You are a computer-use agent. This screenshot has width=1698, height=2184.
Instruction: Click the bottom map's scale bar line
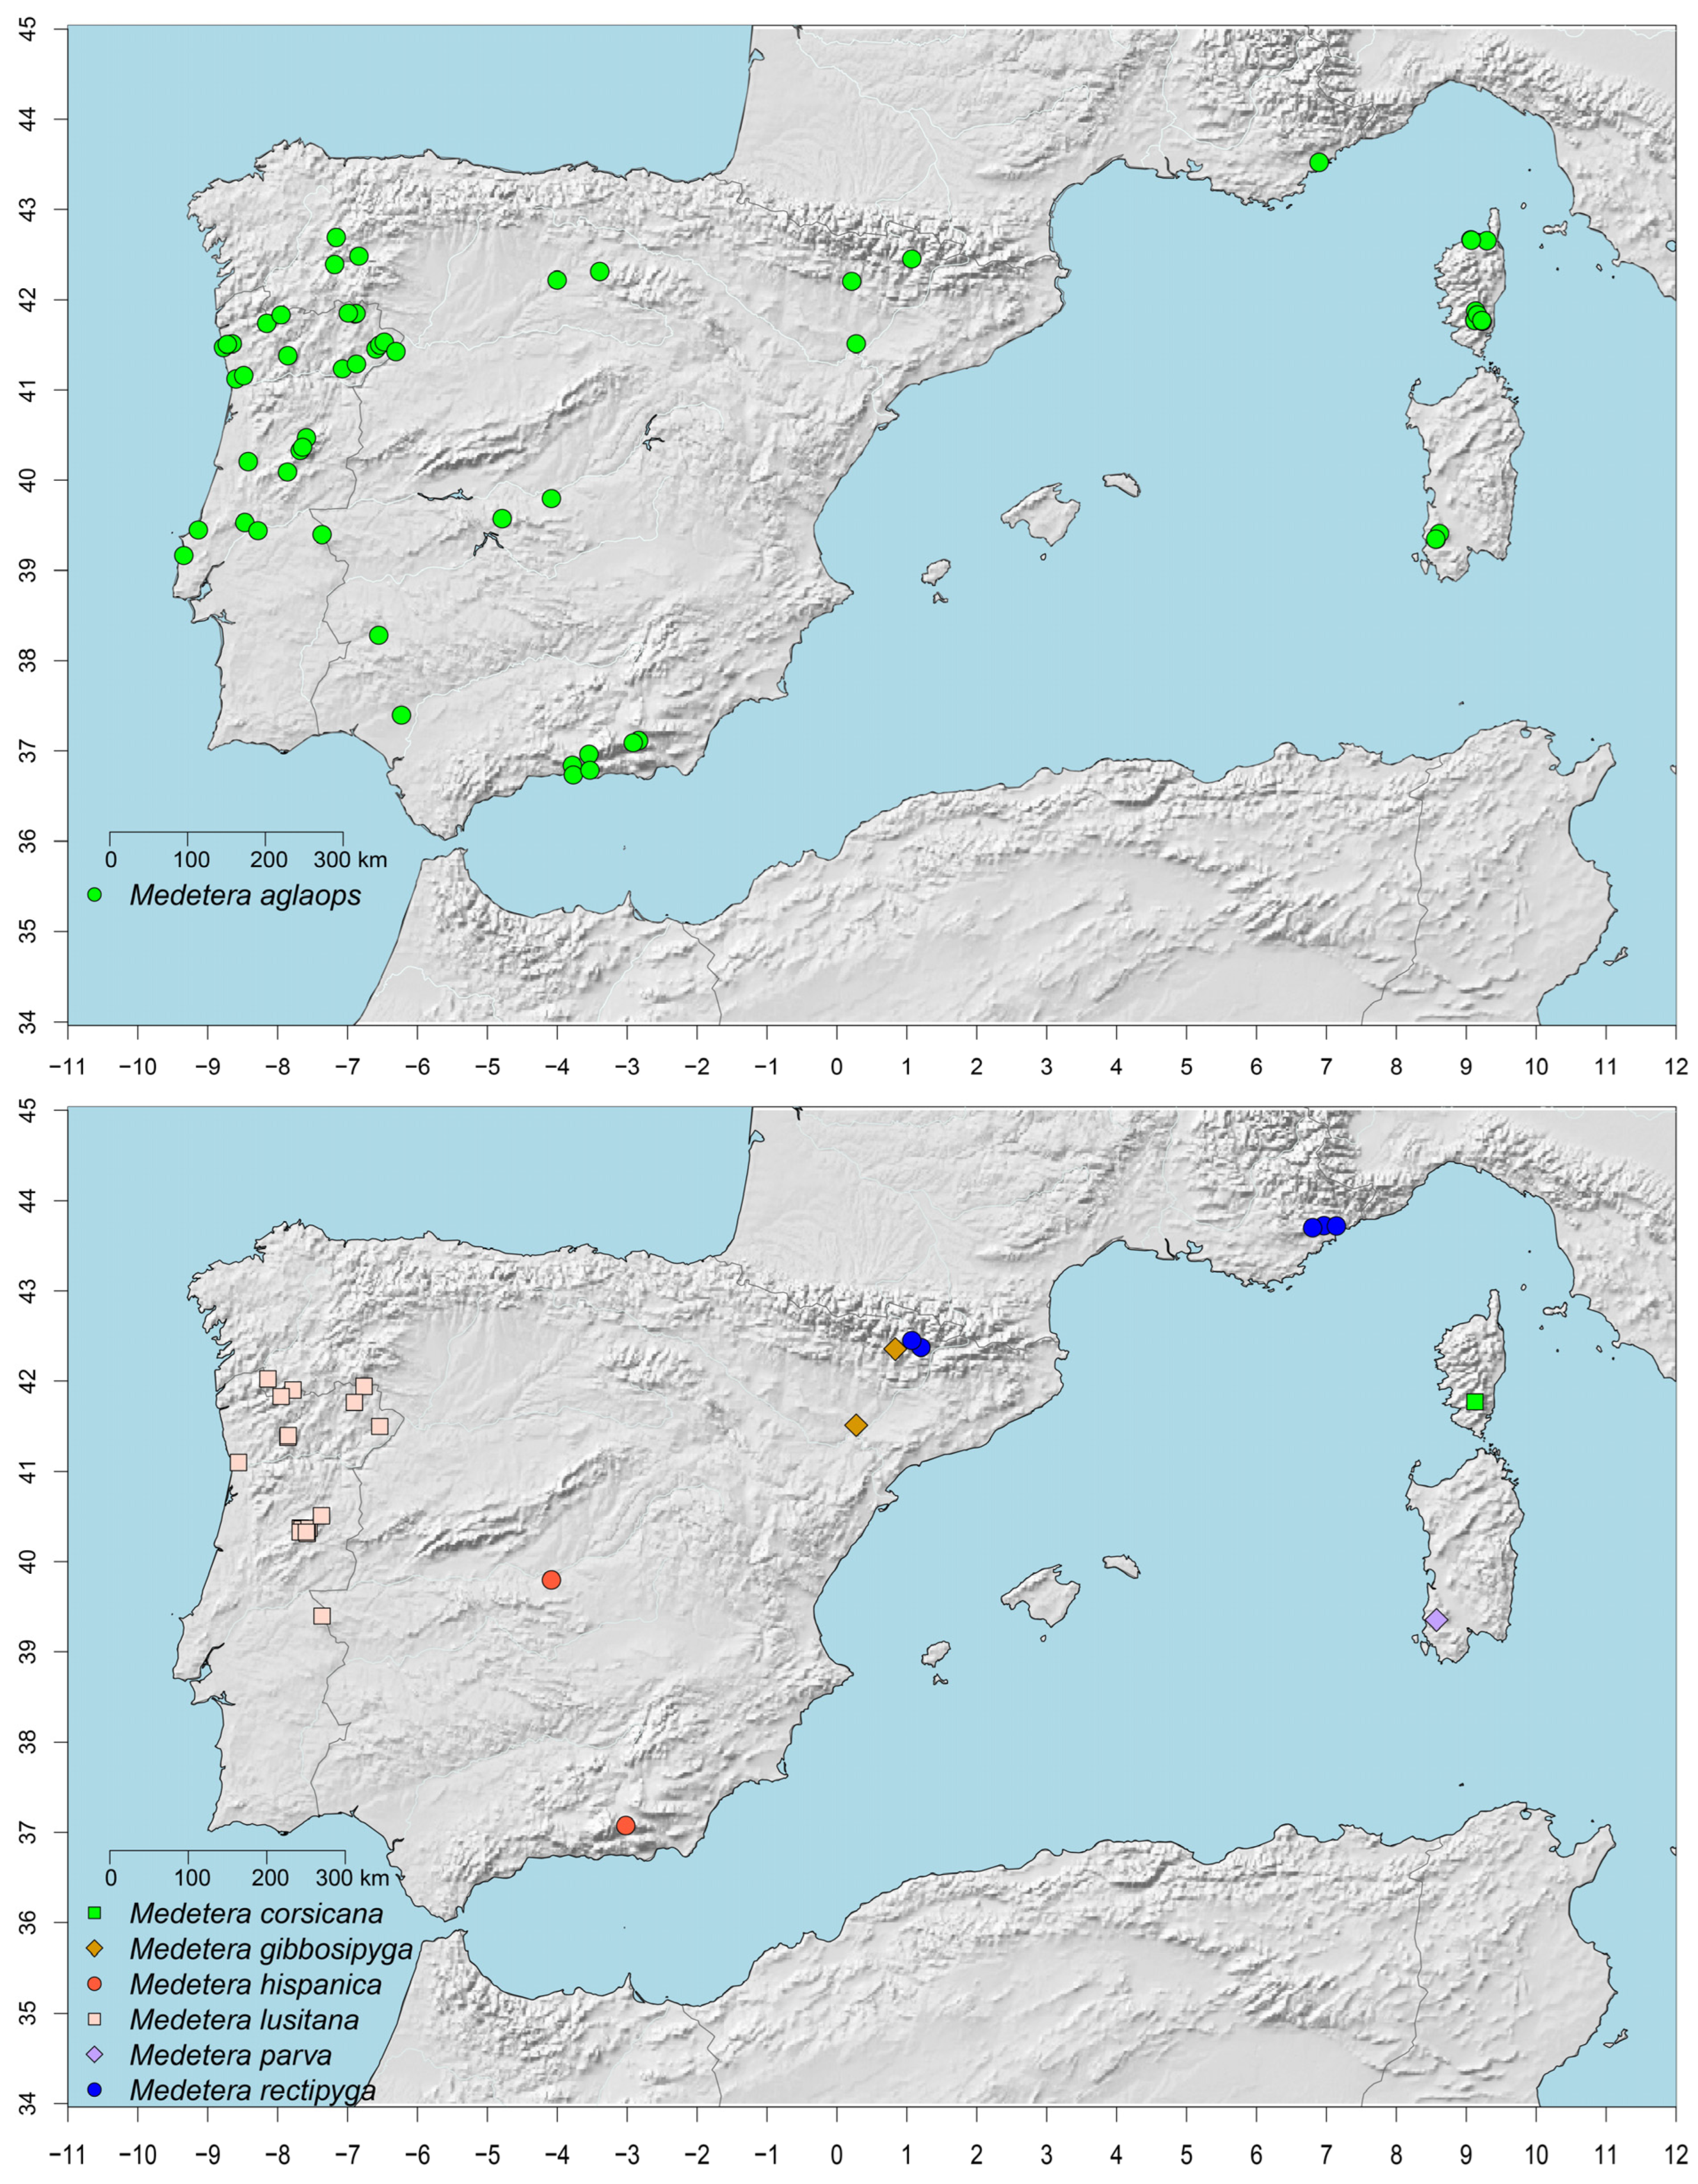227,1851
